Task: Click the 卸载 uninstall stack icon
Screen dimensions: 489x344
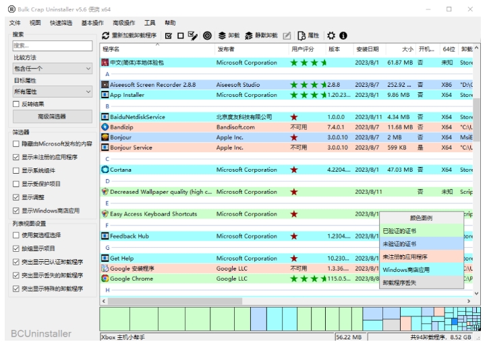Action: 222,36
